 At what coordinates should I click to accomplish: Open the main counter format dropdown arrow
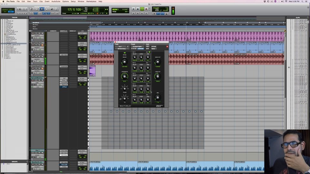click(x=82, y=9)
